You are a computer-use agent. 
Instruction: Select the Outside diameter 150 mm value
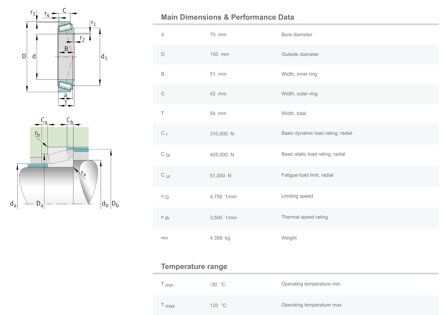(x=219, y=54)
